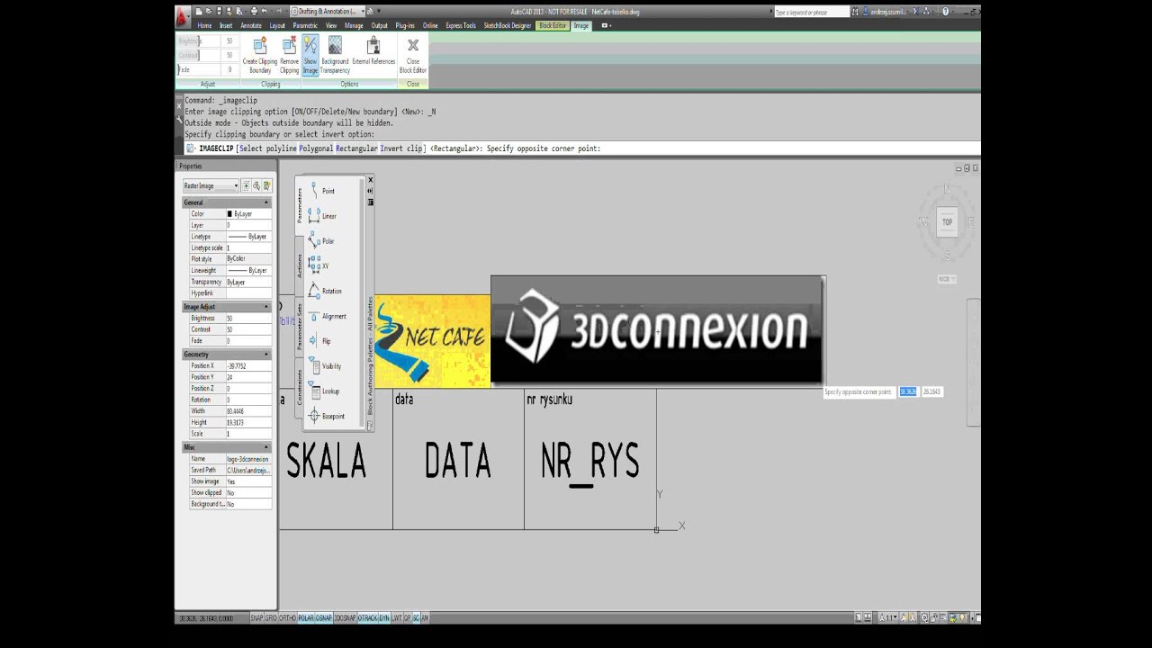Switch to Actions palette tab
The image size is (1152, 648).
pos(300,265)
